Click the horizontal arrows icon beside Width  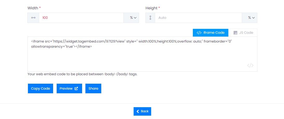pyautogui.click(x=33, y=18)
